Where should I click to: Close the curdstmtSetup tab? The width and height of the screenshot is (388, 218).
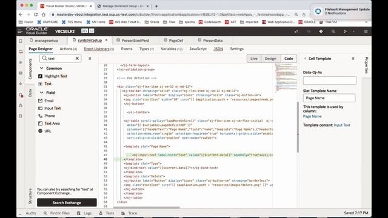tap(107, 40)
